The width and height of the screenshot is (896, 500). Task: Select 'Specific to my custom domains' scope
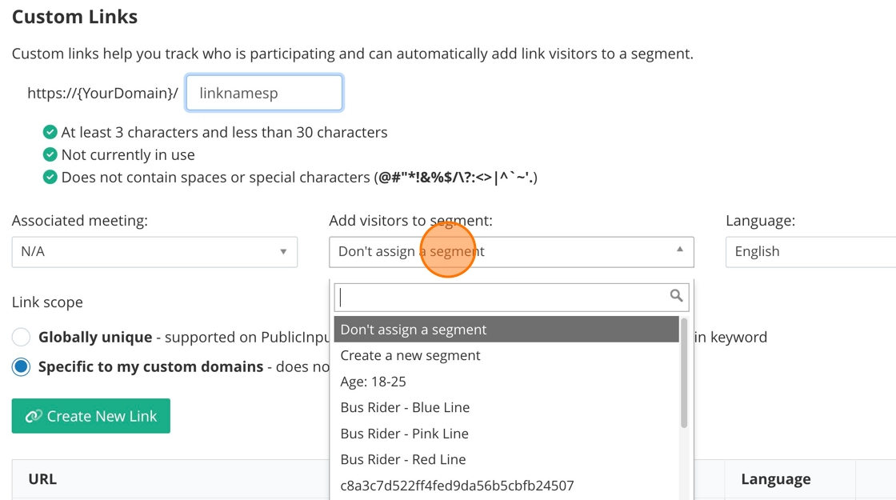pos(22,366)
